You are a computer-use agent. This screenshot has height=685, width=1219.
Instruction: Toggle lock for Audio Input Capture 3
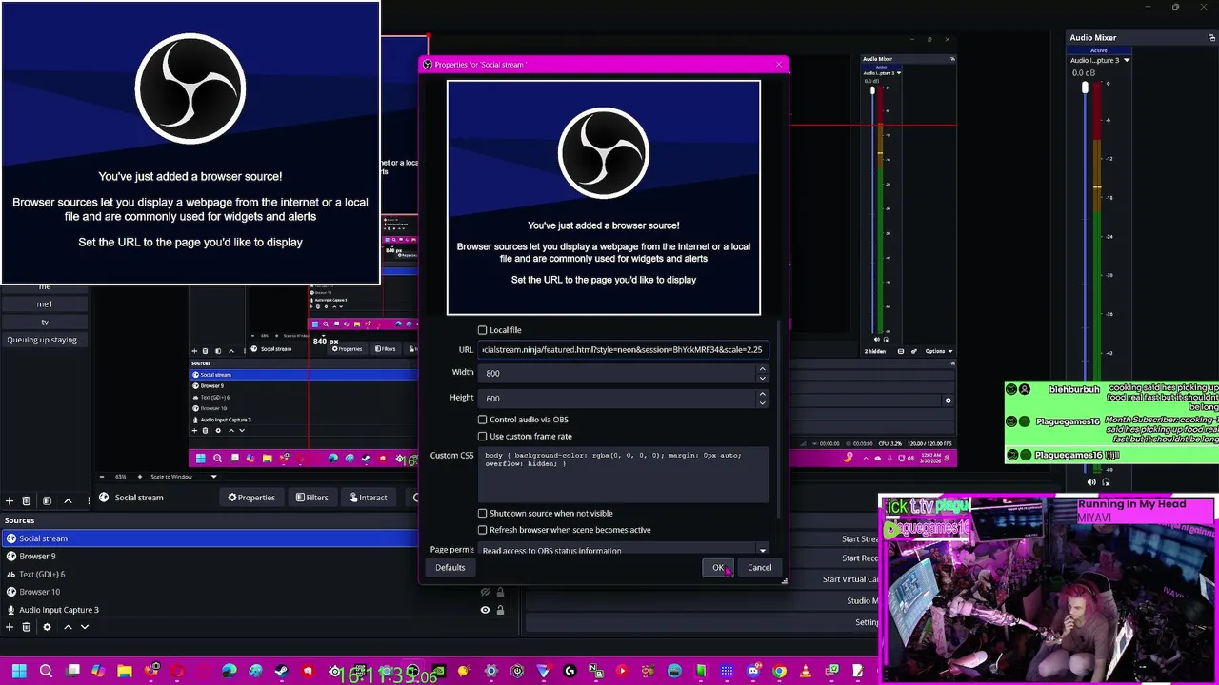coord(500,610)
